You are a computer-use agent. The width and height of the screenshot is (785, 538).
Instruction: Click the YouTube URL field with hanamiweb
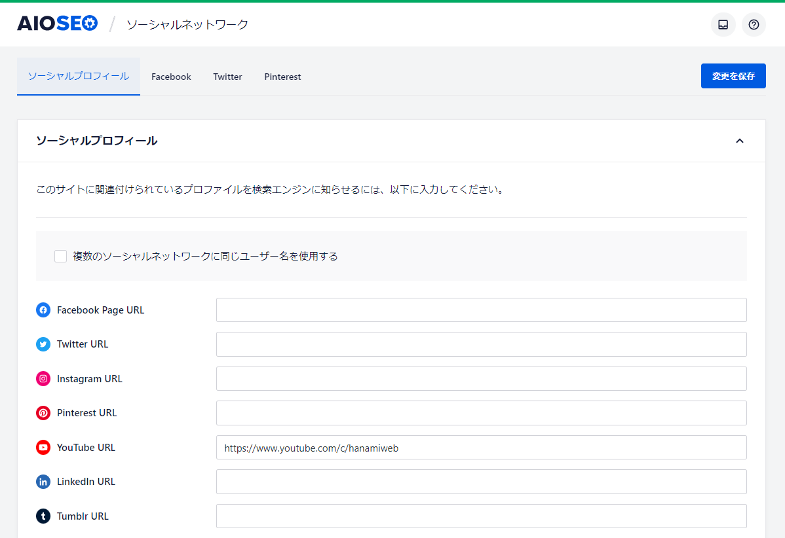481,448
